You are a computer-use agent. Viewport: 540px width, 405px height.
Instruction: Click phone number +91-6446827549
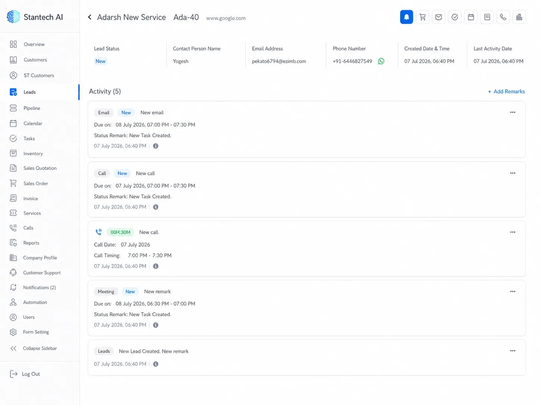pyautogui.click(x=352, y=61)
